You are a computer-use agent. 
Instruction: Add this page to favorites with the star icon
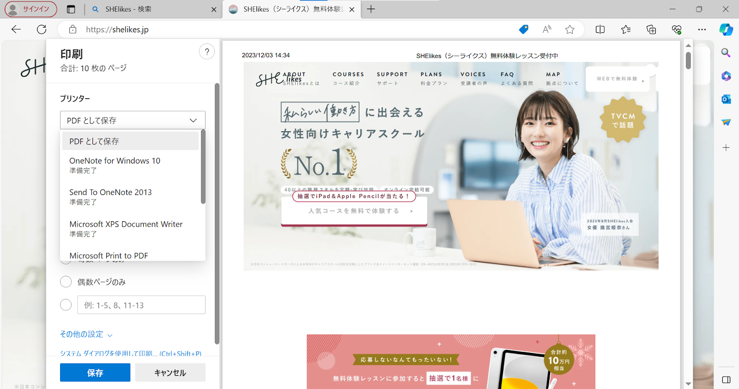(x=570, y=30)
